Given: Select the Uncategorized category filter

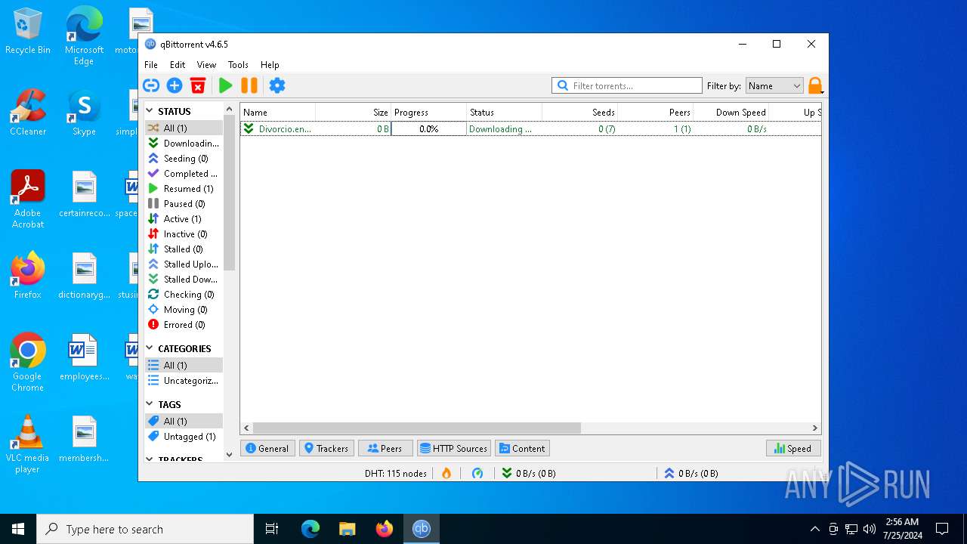Looking at the screenshot, I should click(x=184, y=380).
